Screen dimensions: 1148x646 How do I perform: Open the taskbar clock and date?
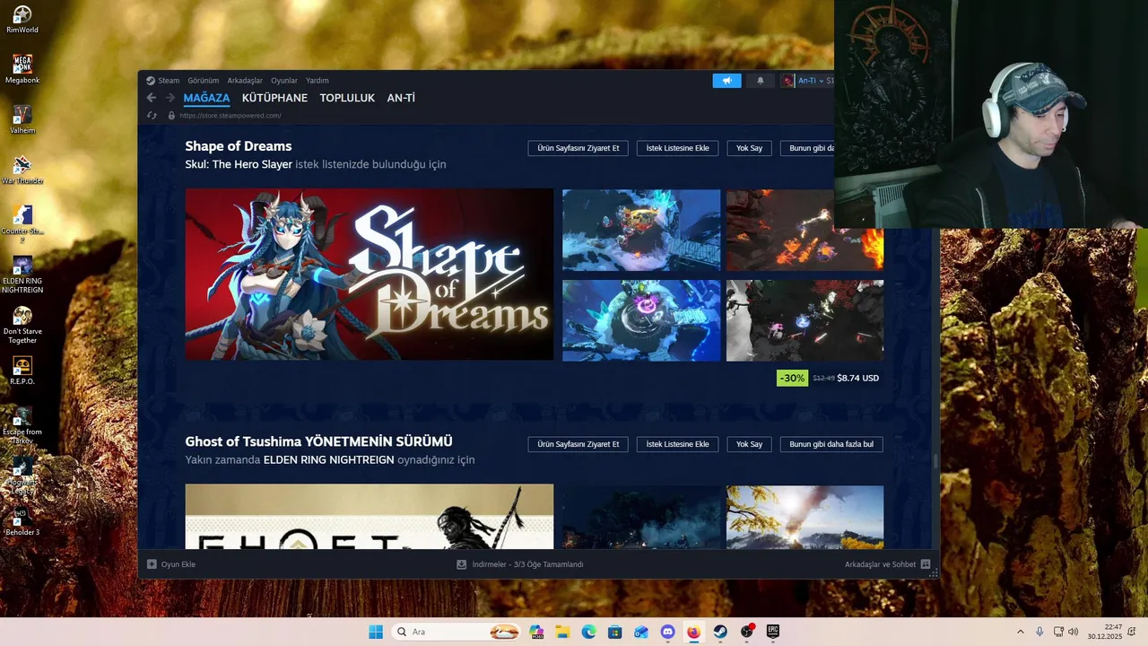pyautogui.click(x=1105, y=632)
